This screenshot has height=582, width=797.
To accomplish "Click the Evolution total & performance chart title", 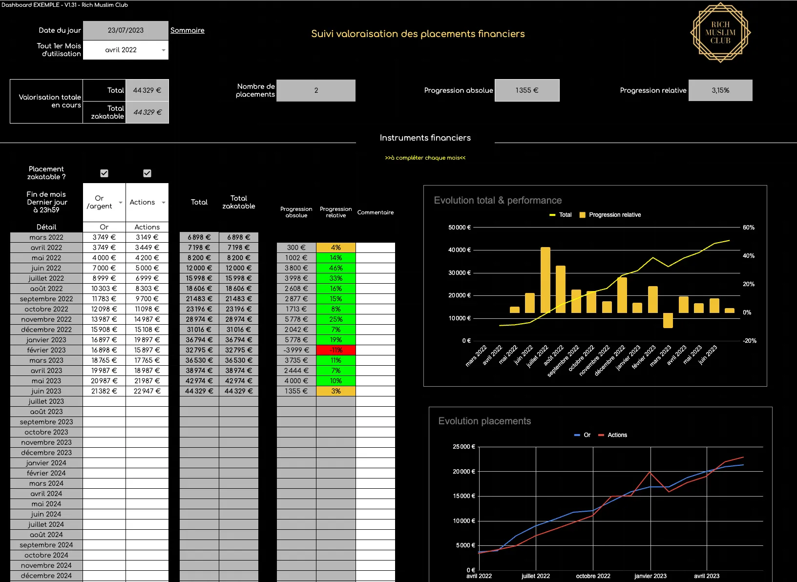I will pos(498,200).
